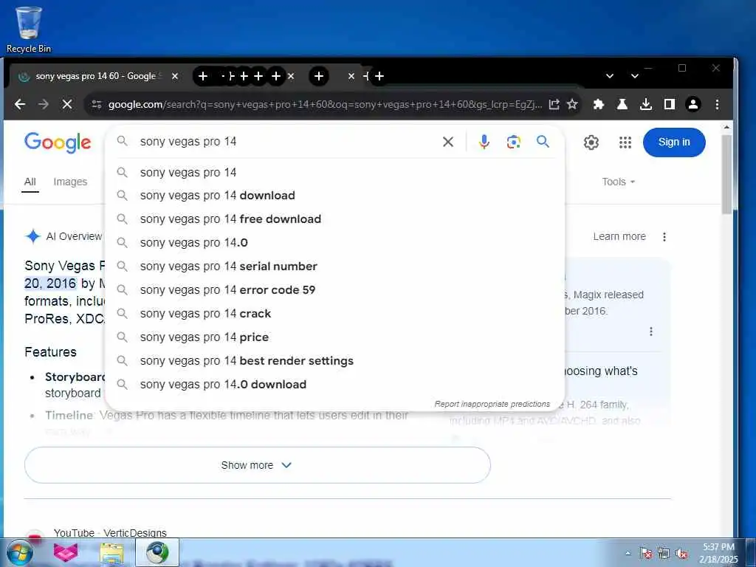
Task: Open the YouTube VerticDesigns result
Action: [110, 533]
